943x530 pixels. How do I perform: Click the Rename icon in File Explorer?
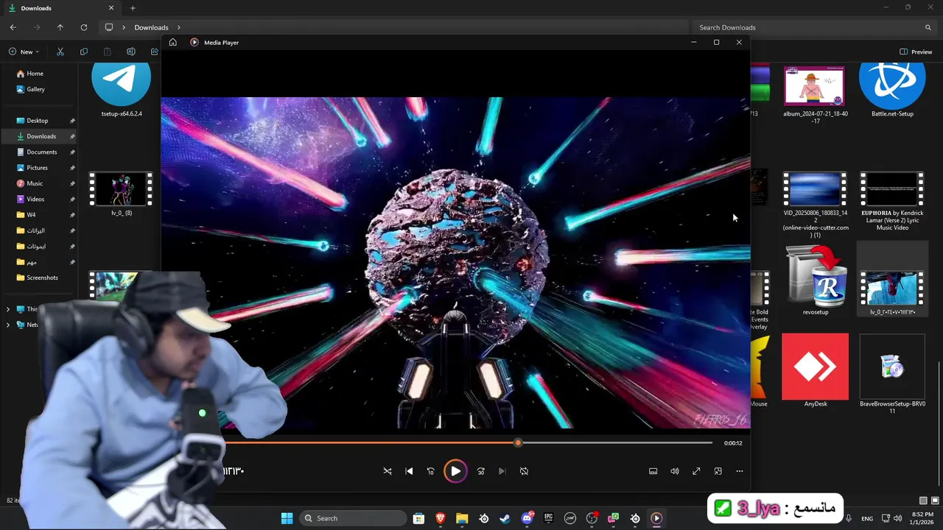131,52
